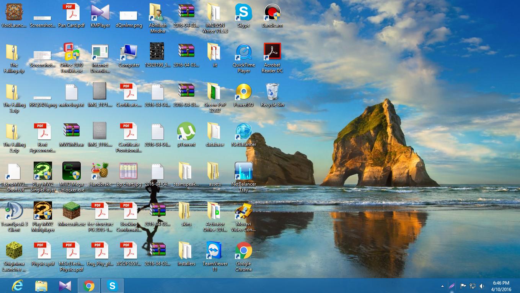This screenshot has height=293, width=520.
Task: Open the IMEI&SN Writer V1.5.3 folder
Action: pyautogui.click(x=215, y=18)
